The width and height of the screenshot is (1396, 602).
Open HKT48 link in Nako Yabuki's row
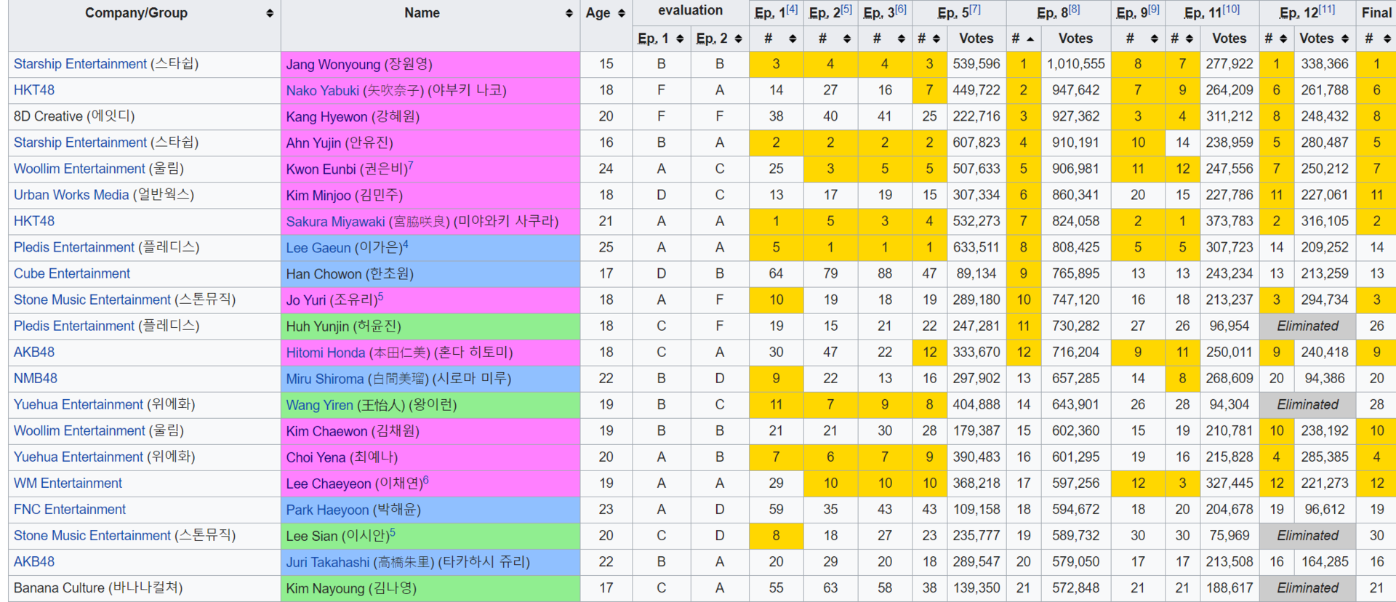(34, 90)
